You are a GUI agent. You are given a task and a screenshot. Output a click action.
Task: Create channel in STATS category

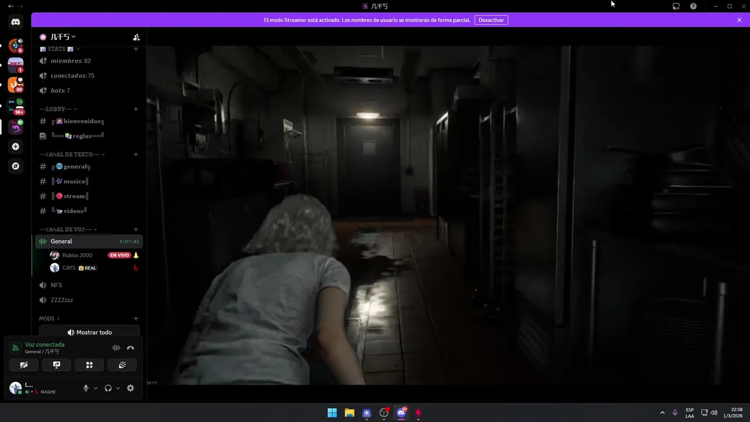(136, 49)
